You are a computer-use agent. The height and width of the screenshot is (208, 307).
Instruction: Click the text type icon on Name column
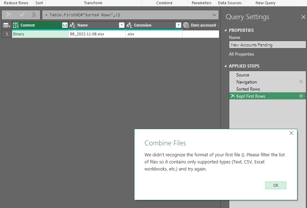tap(72, 25)
